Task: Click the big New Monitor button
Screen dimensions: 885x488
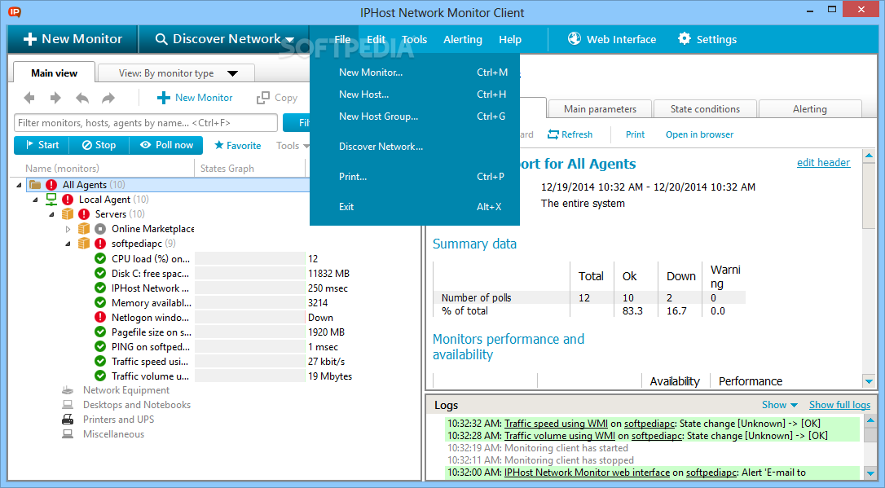Action: tap(73, 39)
